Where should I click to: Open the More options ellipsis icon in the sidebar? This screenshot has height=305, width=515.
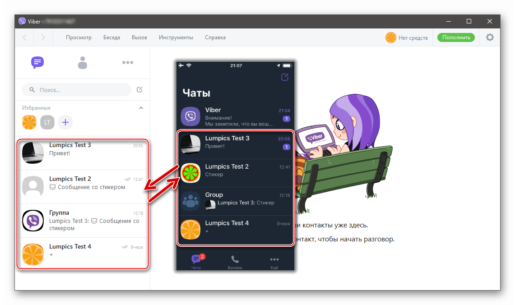(128, 63)
